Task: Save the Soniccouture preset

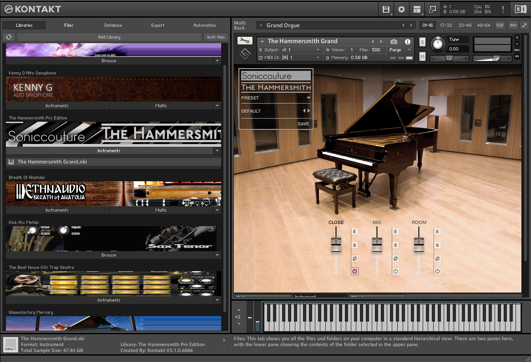Action: click(x=303, y=124)
